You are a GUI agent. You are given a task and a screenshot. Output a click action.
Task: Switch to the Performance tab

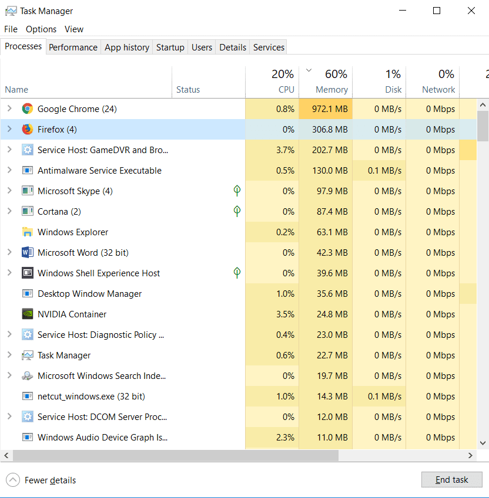(73, 47)
